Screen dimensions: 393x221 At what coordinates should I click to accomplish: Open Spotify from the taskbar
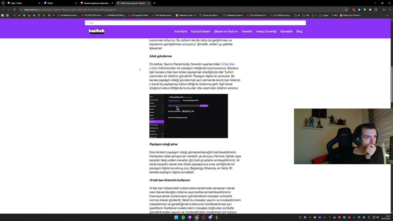[x=183, y=217]
